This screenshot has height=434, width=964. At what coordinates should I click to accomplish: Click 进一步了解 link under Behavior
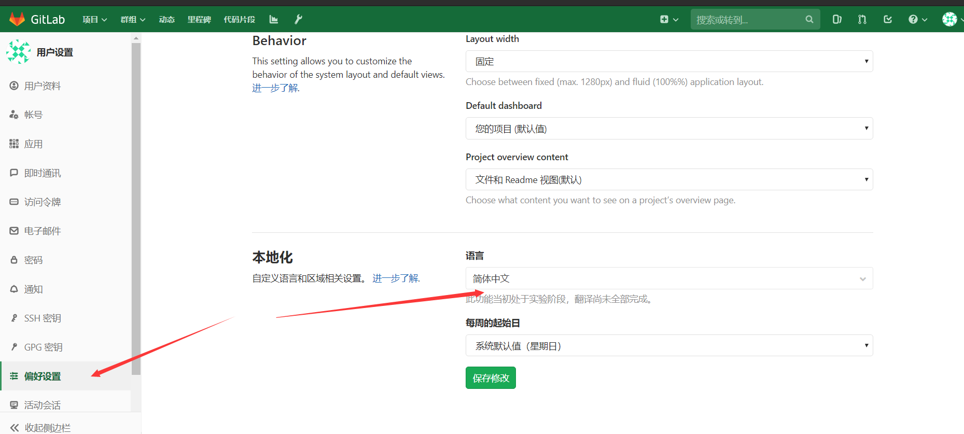275,88
